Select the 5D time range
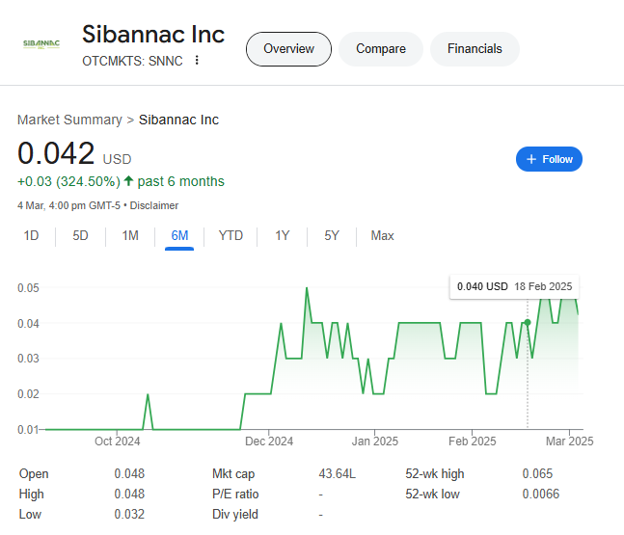This screenshot has height=535, width=624. coord(80,235)
